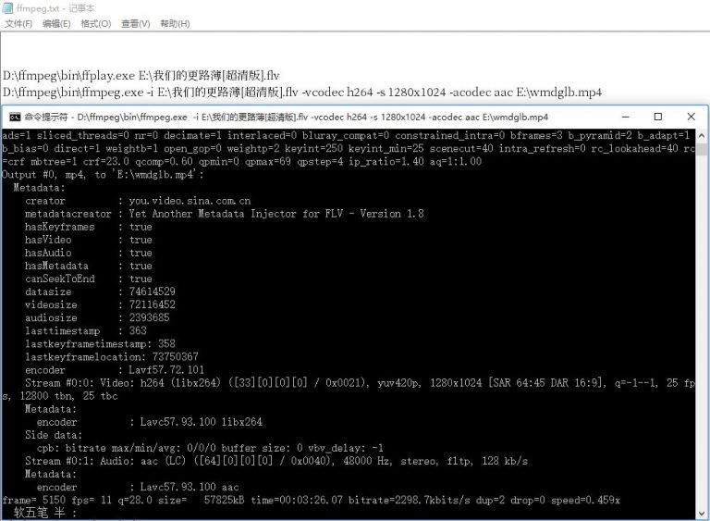Click the lastkeyframetimestamp: 358 line
Image resolution: width=710 pixels, height=521 pixels.
100,343
